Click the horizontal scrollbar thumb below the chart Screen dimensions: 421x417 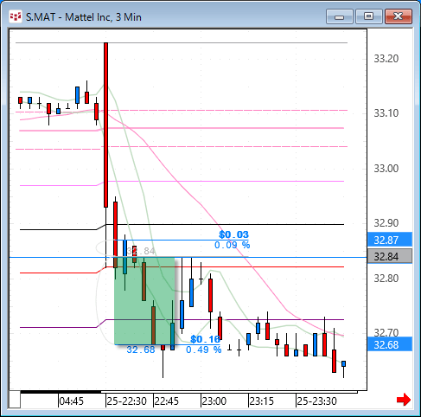61,392
